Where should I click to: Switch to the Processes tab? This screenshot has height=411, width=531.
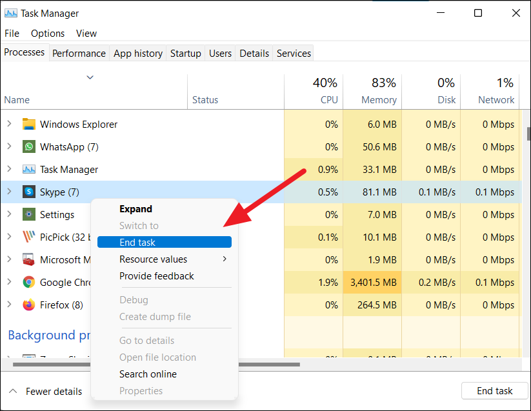pos(25,52)
